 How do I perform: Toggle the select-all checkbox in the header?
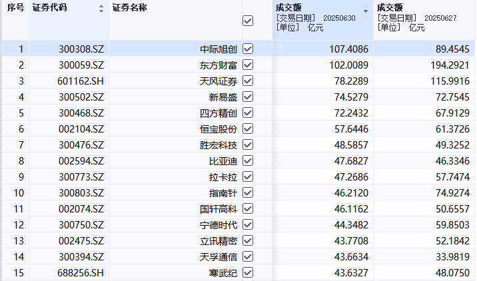[x=248, y=21]
